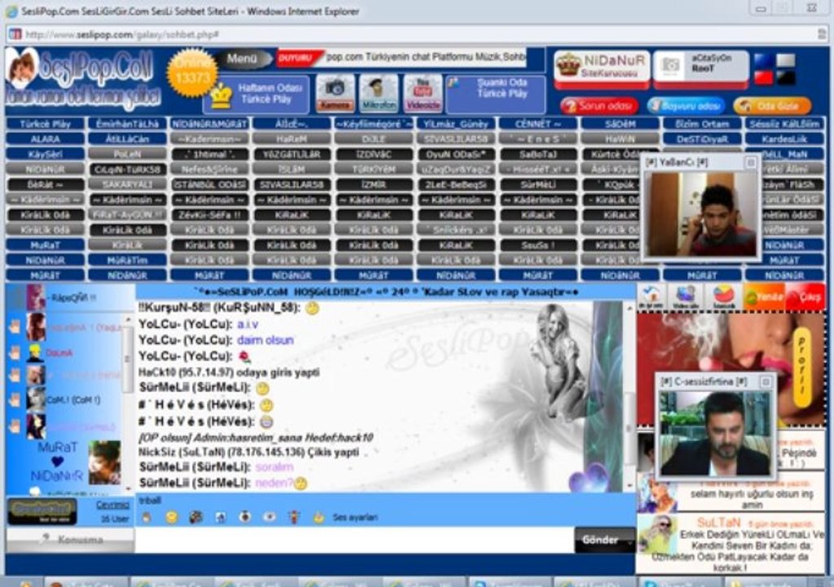Pick the hand emoji icon in chat toolbar
Viewport: 834px width, 587px height.
click(x=146, y=517)
